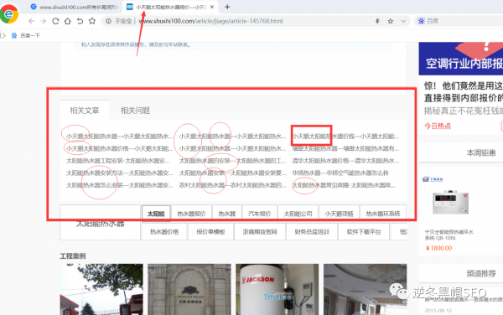Click the star in address bar
Viewport: 503px width, 315px height.
(391, 21)
